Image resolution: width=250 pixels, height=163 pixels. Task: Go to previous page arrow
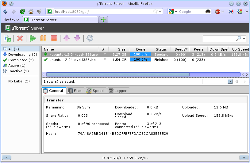pyautogui.click(x=237, y=81)
